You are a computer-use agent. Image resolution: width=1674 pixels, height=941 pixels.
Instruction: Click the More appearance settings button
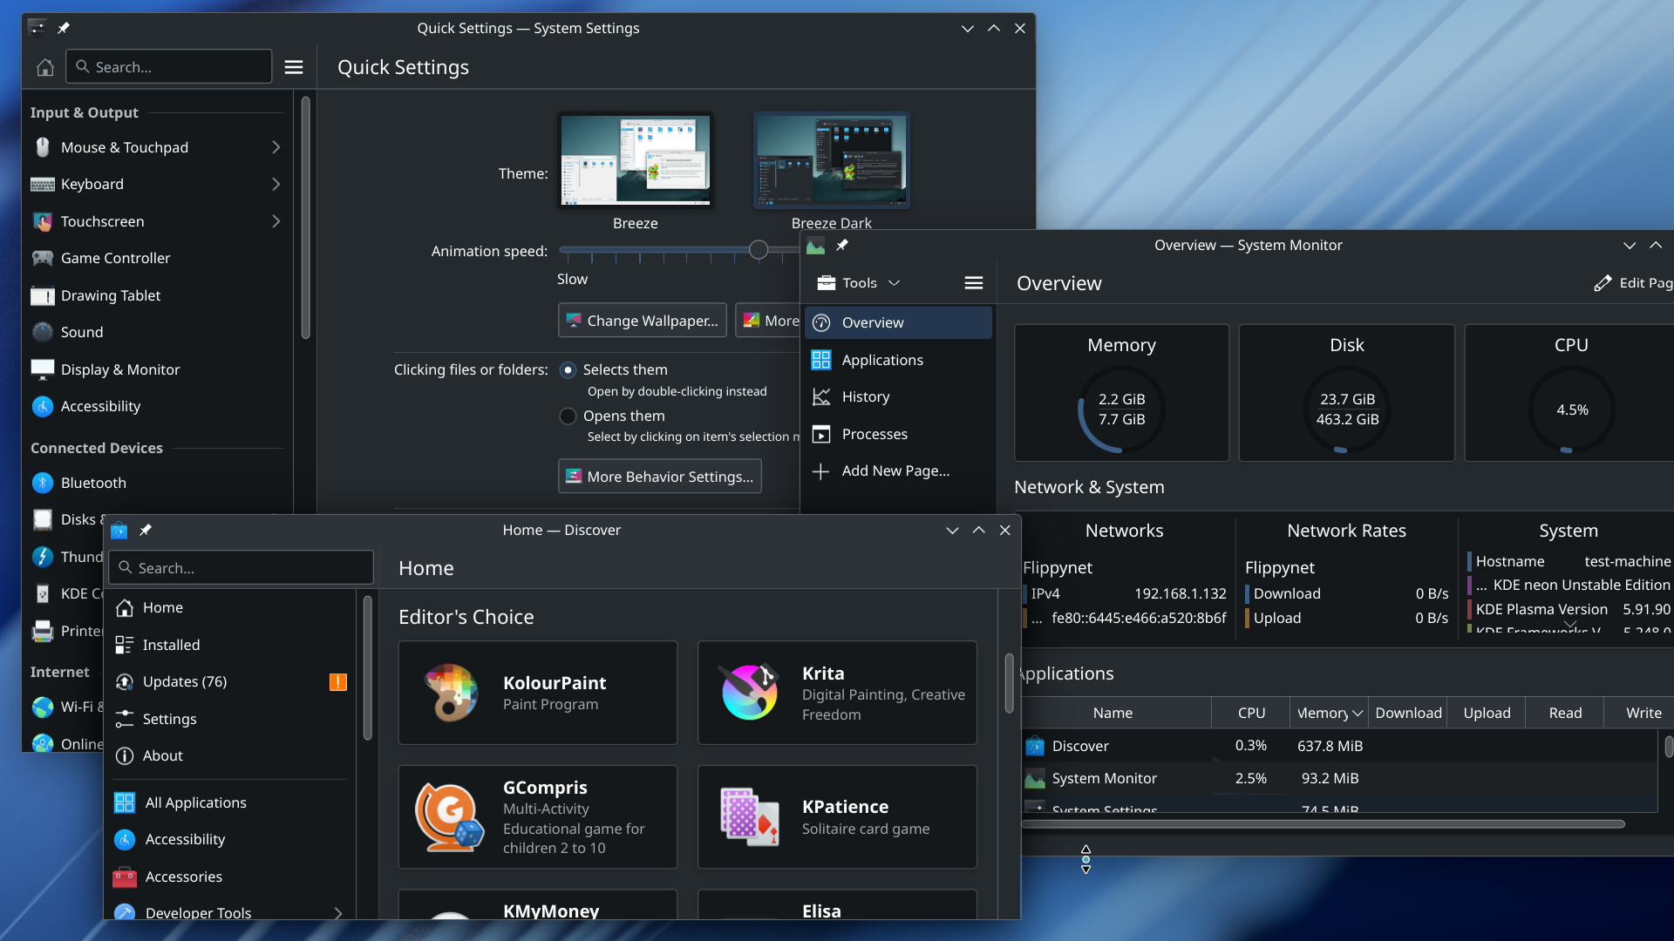768,321
